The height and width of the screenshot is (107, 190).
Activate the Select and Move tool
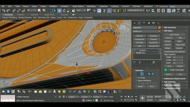click(59, 11)
